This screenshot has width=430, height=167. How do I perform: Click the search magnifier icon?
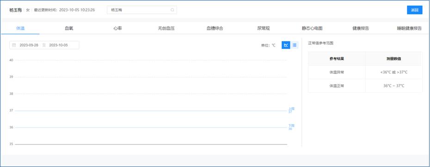tap(172, 10)
